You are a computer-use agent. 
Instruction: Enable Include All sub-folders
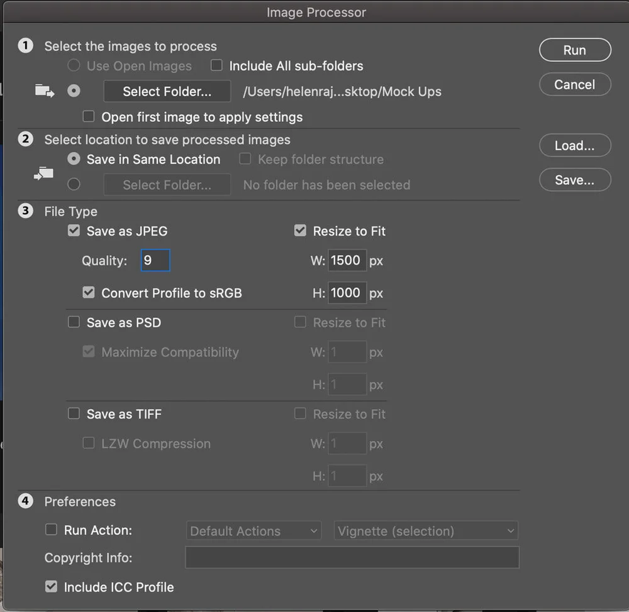tap(216, 65)
